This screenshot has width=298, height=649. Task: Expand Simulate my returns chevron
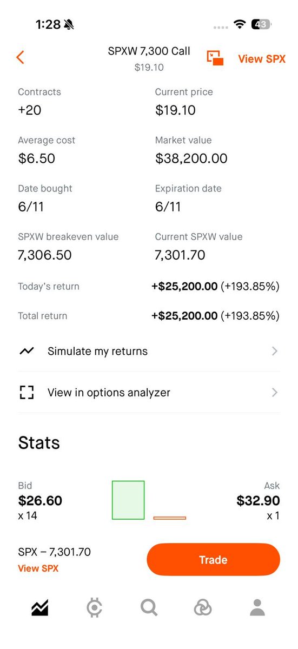click(x=275, y=351)
